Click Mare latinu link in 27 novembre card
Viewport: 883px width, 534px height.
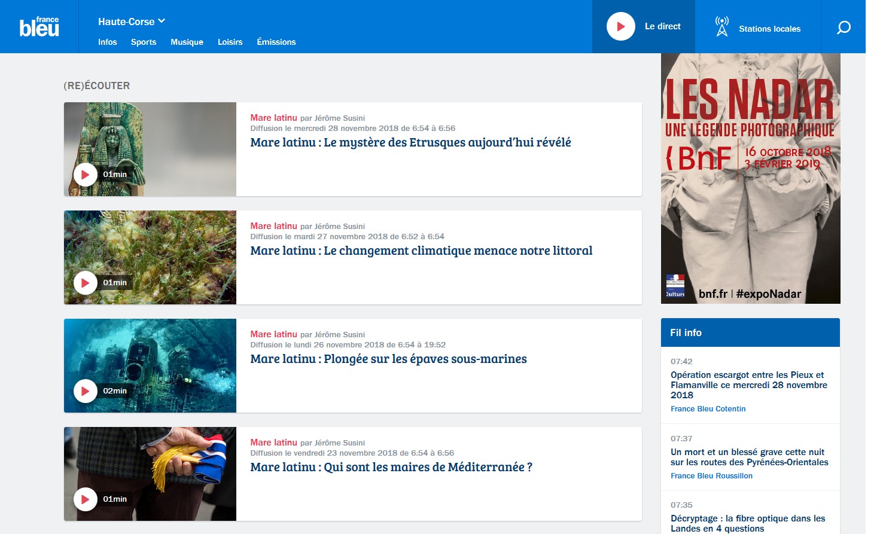[273, 226]
